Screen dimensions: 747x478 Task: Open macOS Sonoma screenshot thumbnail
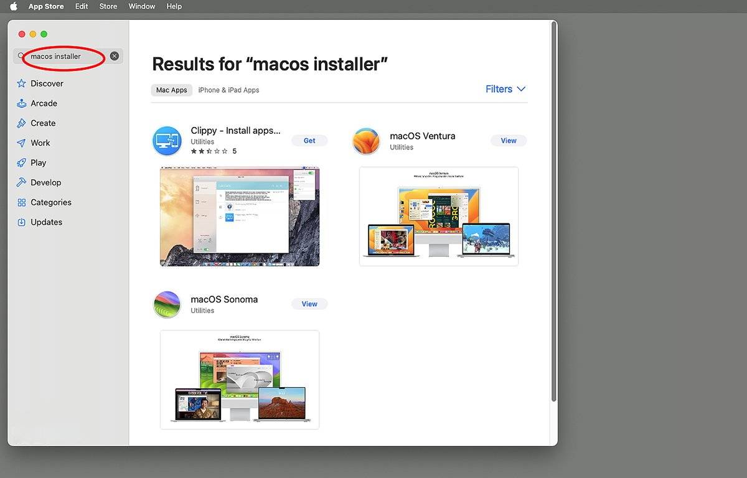click(x=240, y=380)
